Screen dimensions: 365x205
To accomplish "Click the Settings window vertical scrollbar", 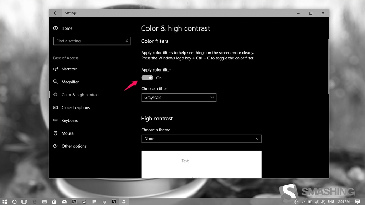I will [328, 66].
